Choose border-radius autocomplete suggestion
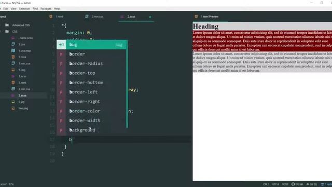Screen dimensions: 332x187 pos(92,63)
